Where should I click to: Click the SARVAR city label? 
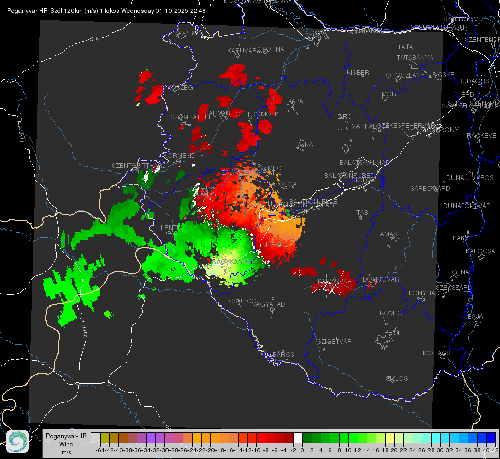[x=217, y=113]
